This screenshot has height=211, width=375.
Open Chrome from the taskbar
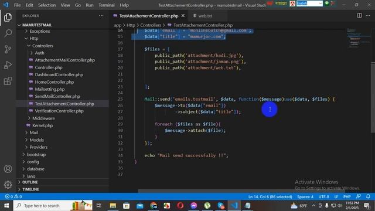154,206
